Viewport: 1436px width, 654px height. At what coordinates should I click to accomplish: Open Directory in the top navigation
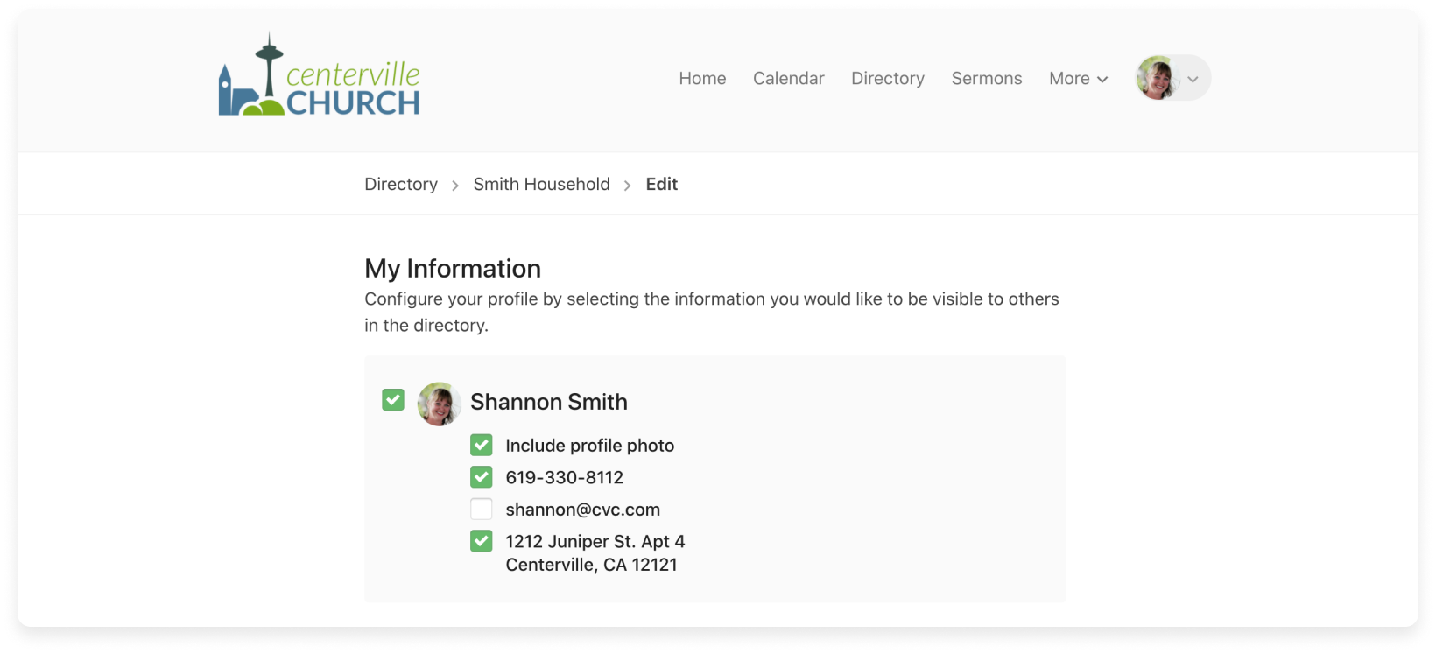[x=888, y=79]
